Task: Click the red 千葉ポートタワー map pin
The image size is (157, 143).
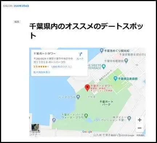Action: 87,88
